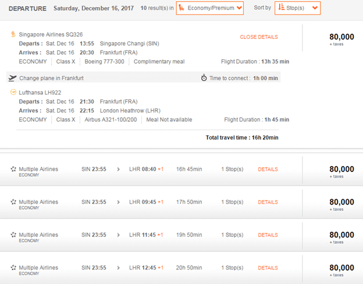This screenshot has width=363, height=284.
Task: Open the Economy/Premium dropdown arrow
Action: click(x=239, y=8)
